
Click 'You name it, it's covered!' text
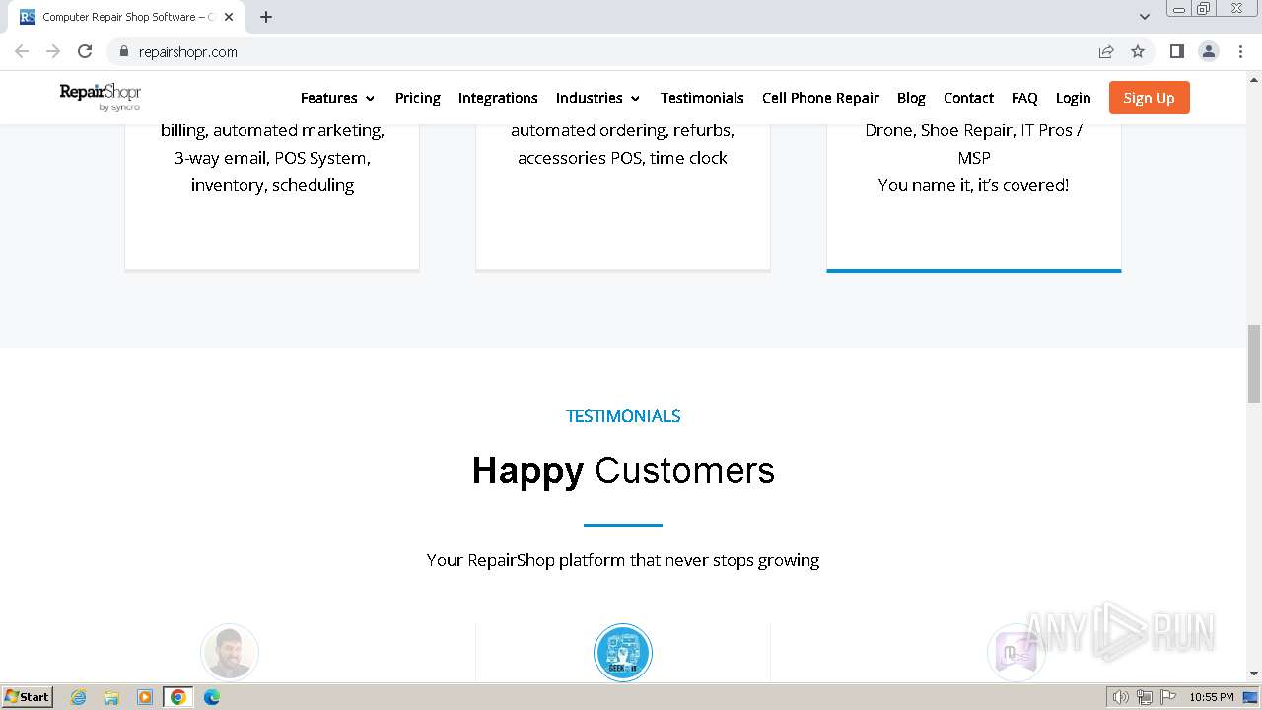pos(973,185)
